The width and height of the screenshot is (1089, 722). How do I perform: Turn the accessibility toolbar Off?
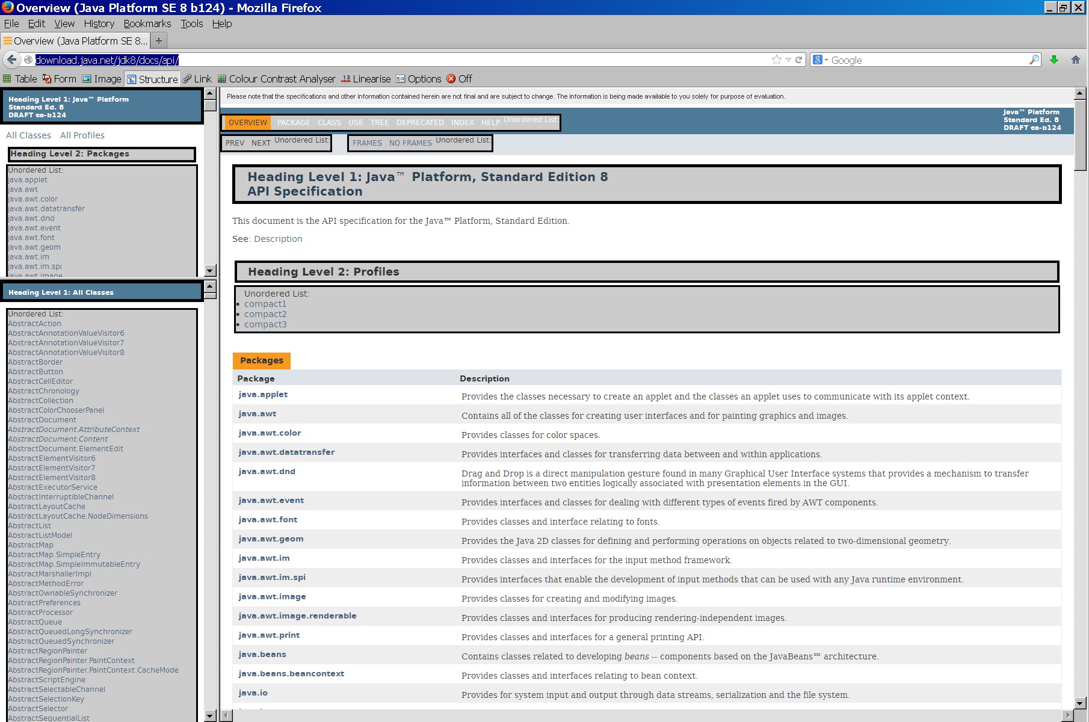pos(459,79)
